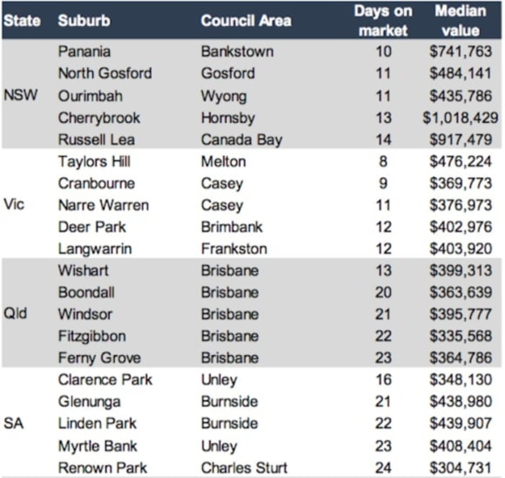Screen dimensions: 505x478
Task: Select the Brisbane council cell beside Boondall
Action: coord(230,292)
